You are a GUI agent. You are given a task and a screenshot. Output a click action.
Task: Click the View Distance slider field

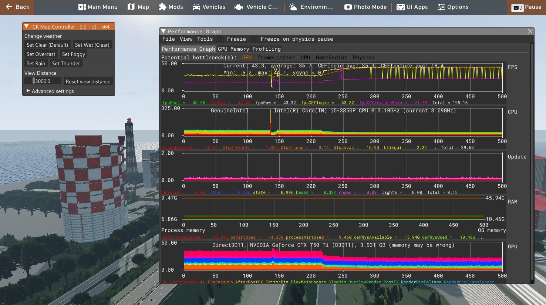click(x=43, y=81)
